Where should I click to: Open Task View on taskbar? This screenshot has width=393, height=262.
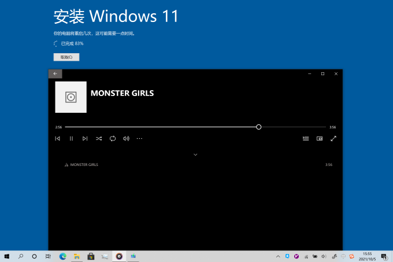48,256
